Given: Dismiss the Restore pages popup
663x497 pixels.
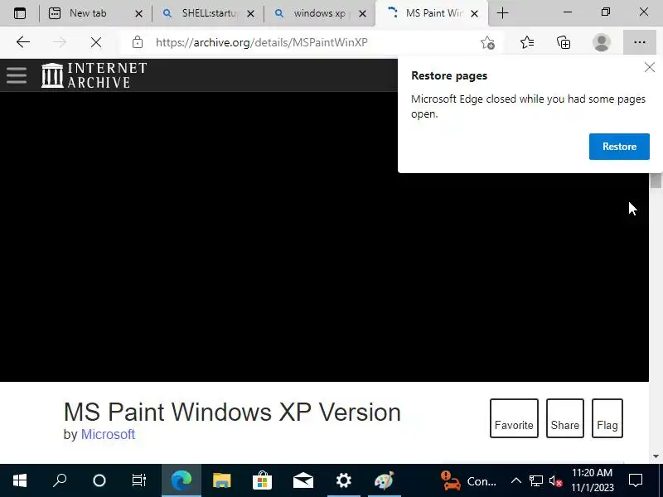Looking at the screenshot, I should (x=650, y=67).
